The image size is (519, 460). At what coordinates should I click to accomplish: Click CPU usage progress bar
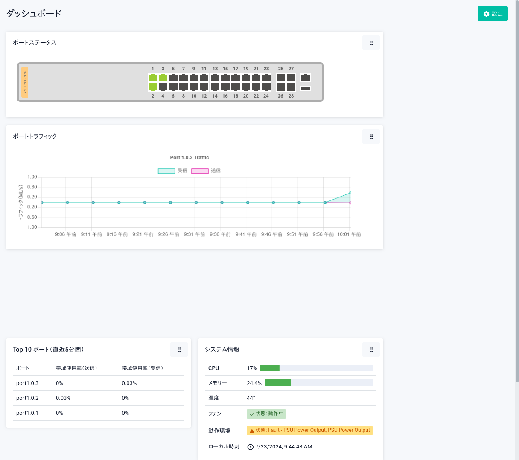click(316, 368)
